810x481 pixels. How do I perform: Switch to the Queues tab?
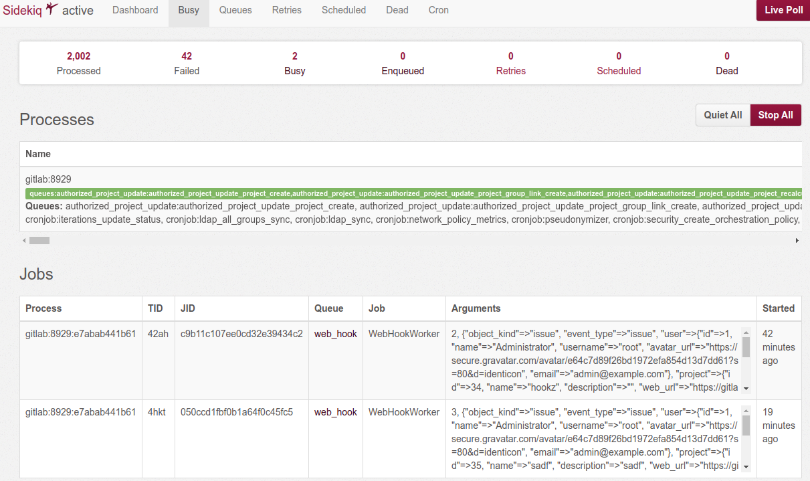point(235,10)
